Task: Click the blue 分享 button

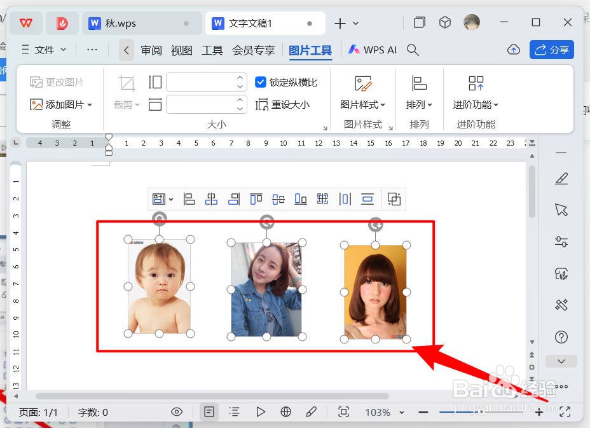Action: (552, 50)
